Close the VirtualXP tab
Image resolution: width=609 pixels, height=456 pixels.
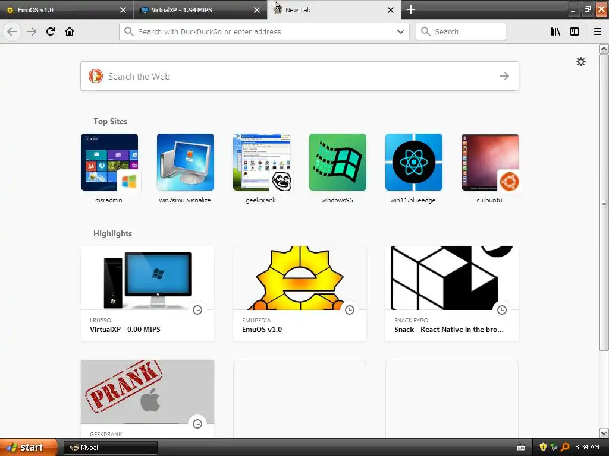(257, 10)
